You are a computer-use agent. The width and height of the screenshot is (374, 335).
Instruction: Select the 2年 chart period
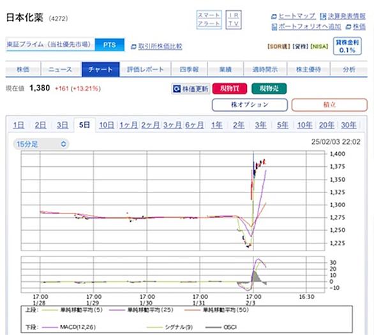pos(239,125)
